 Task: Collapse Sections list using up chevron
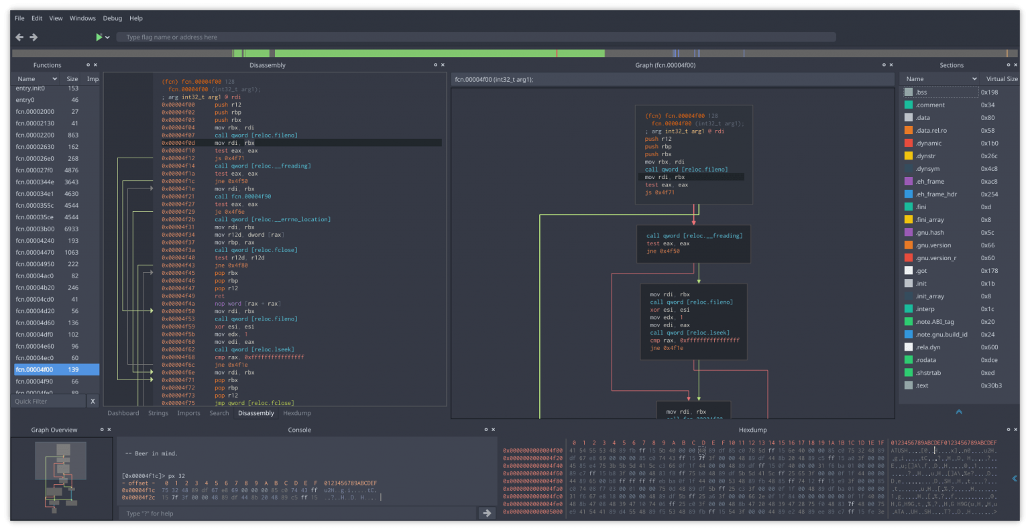tap(958, 412)
